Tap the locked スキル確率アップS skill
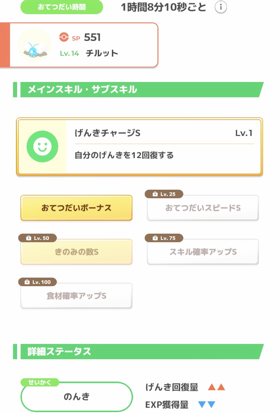279x414 pixels. (x=203, y=252)
